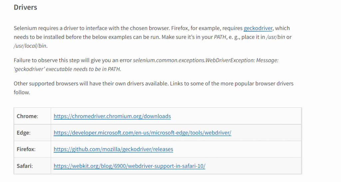This screenshot has height=182, width=341.
Task: Click the "'geckodriver' executable needs to be in PATH" text
Action: pos(67,69)
